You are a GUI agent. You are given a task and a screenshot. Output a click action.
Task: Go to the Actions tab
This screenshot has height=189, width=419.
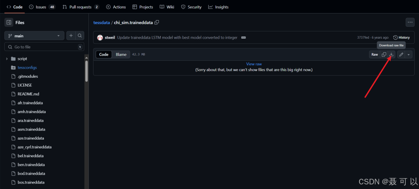click(x=116, y=7)
